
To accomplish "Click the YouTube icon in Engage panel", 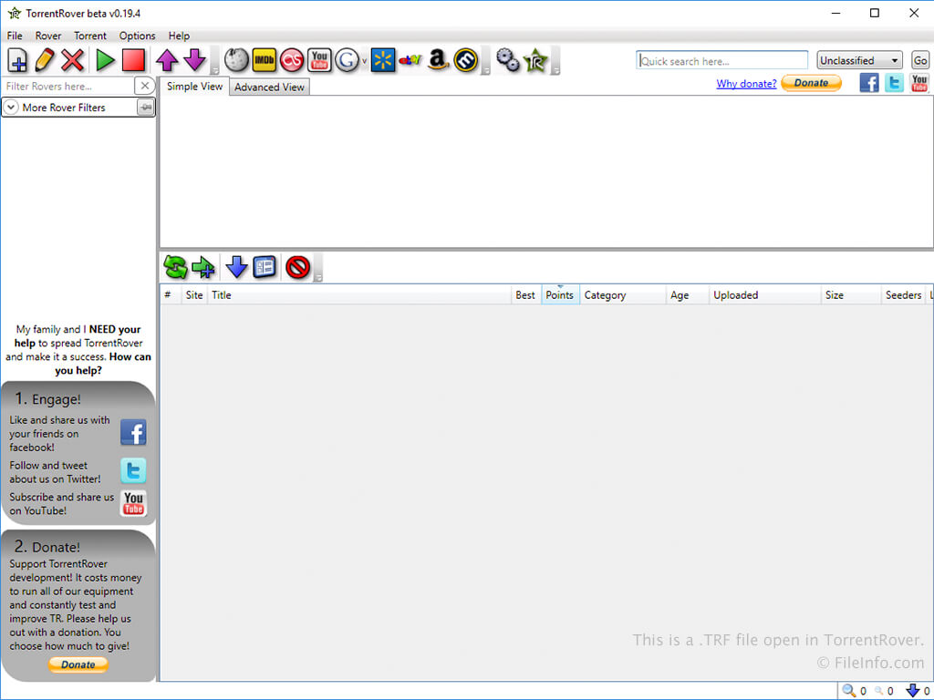I will click(x=133, y=503).
